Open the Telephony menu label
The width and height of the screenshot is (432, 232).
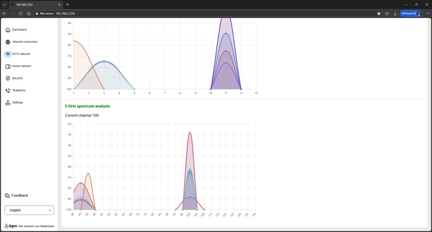tap(19, 90)
